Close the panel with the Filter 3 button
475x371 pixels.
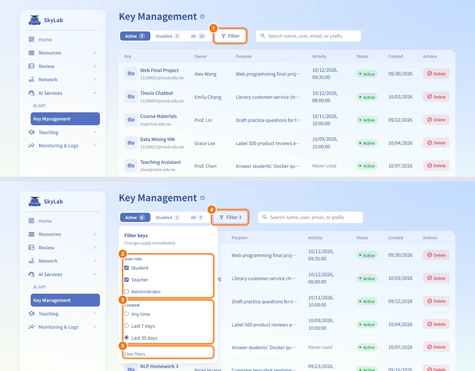click(231, 217)
